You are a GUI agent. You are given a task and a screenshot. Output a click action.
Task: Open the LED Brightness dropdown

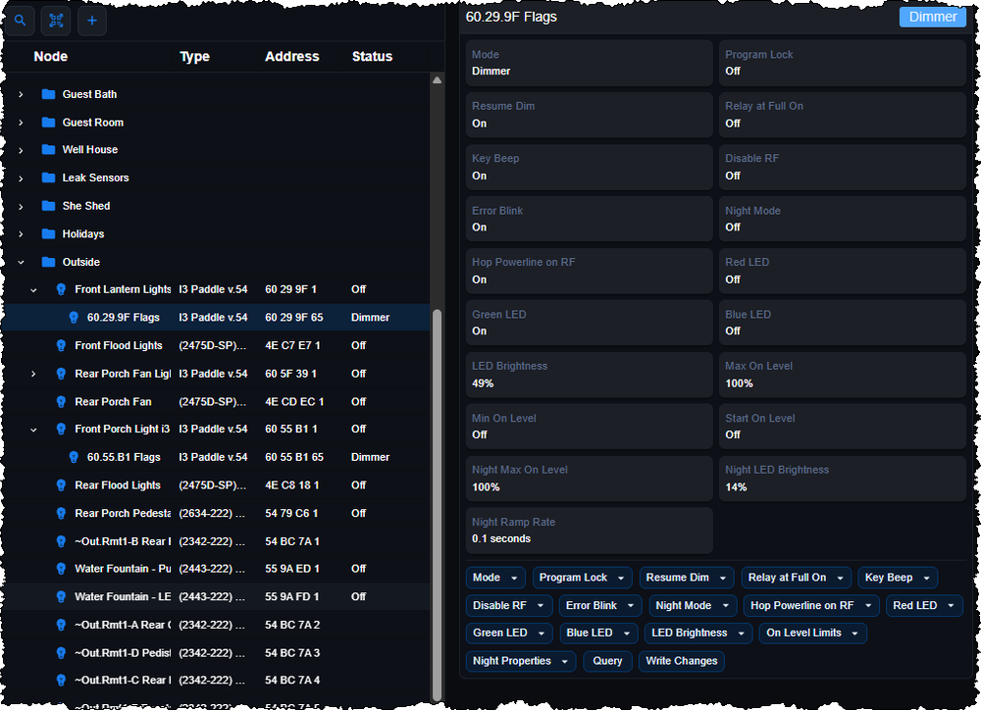(x=697, y=634)
